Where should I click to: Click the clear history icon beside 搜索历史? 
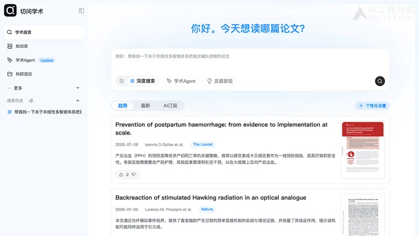click(x=31, y=100)
